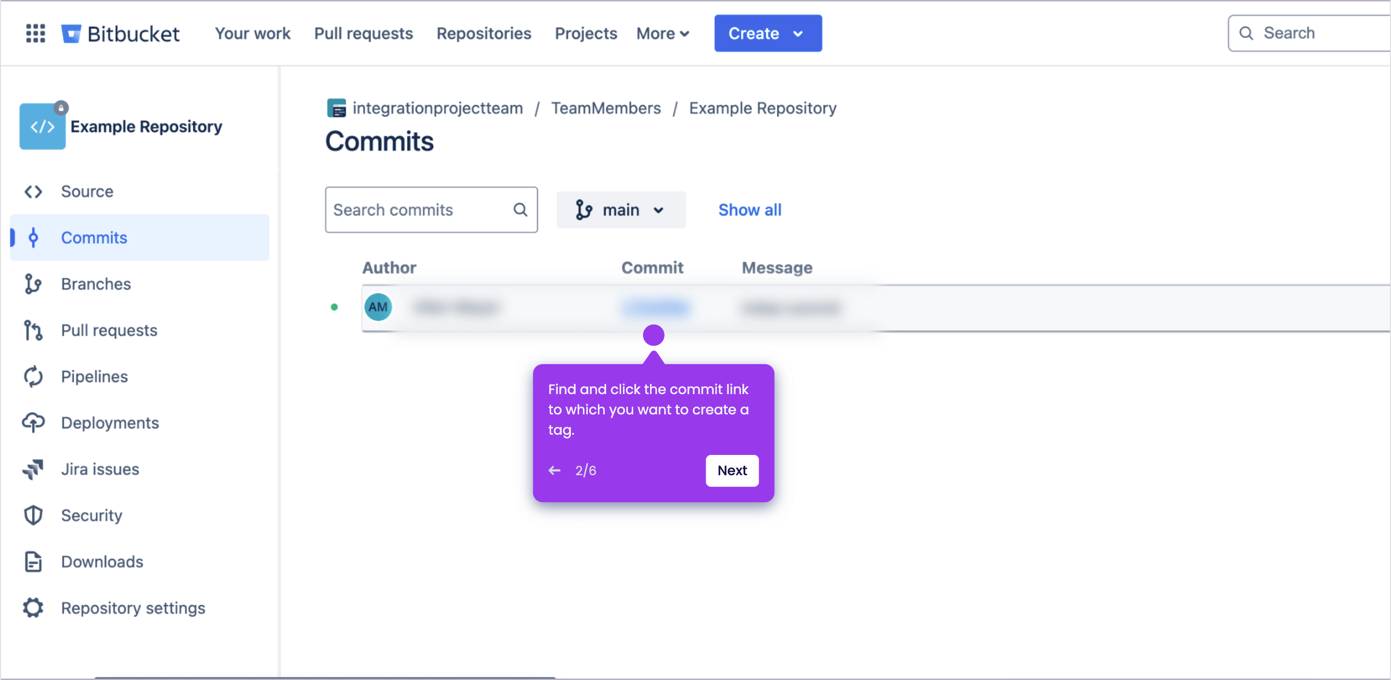Viewport: 1391px width, 680px height.
Task: Open integrationprojectteam breadcrumb link
Action: point(438,108)
